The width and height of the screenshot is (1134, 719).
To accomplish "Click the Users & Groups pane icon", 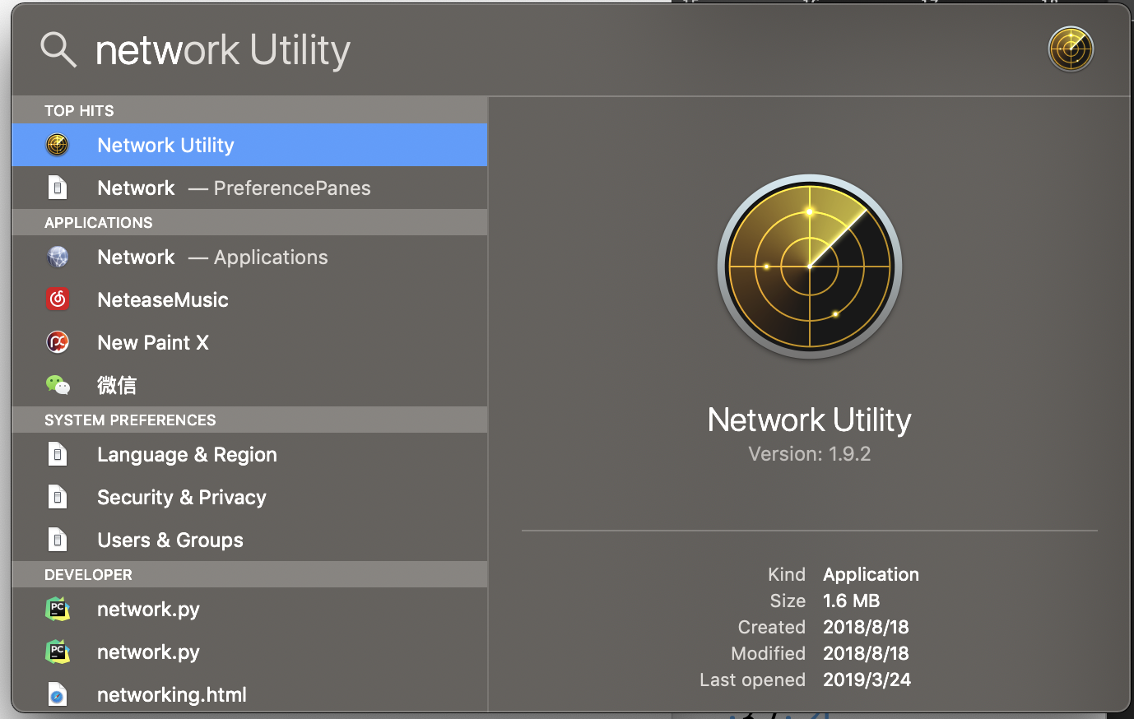I will coord(58,540).
